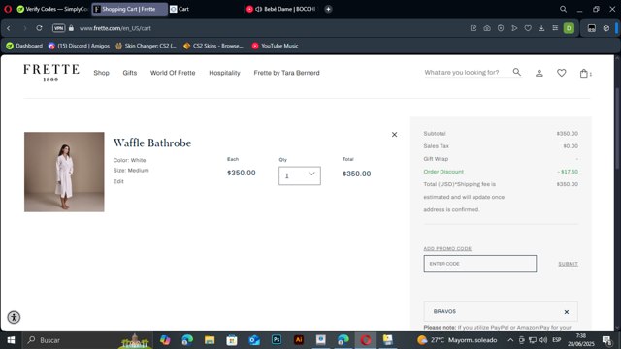Open Outlook from the taskbar

pos(254,340)
